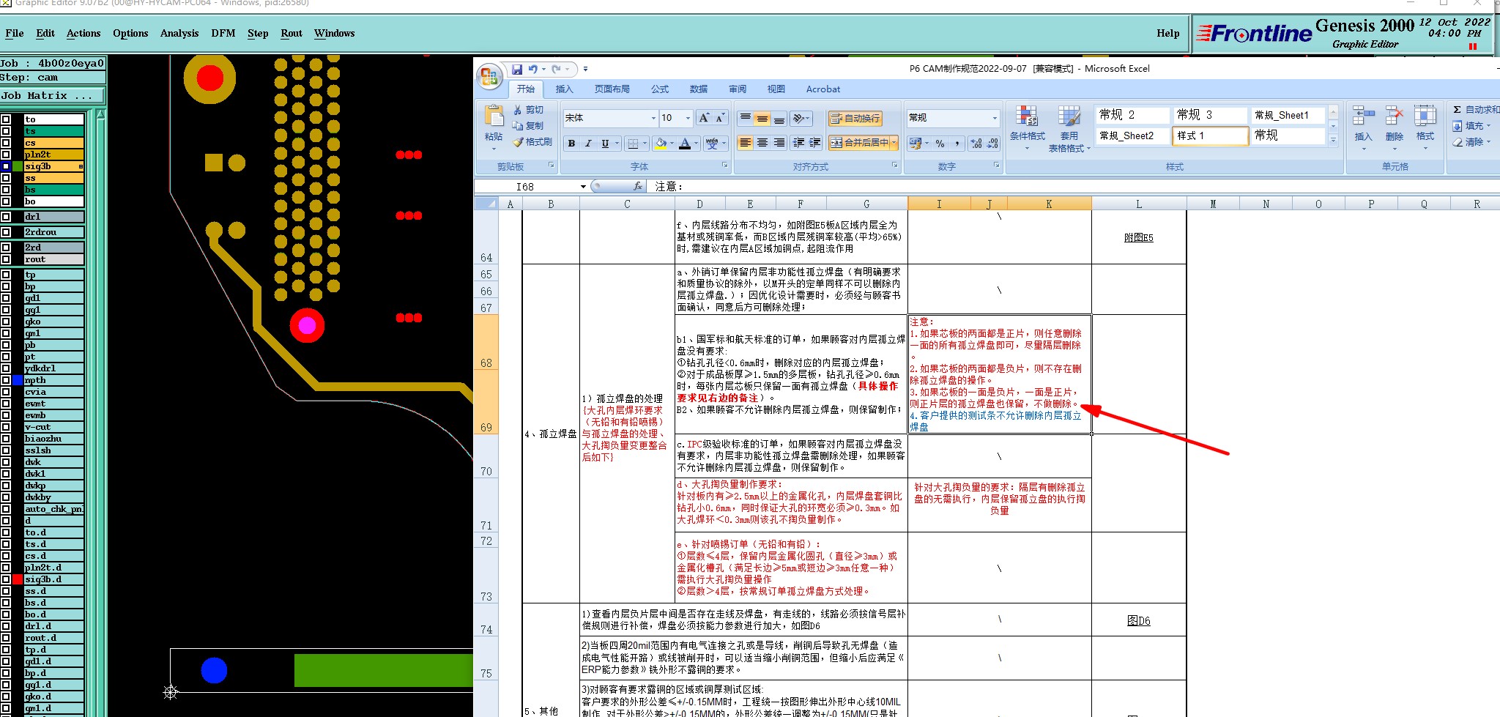The width and height of the screenshot is (1500, 717).
Task: Center text horizontally in cell
Action: [762, 143]
